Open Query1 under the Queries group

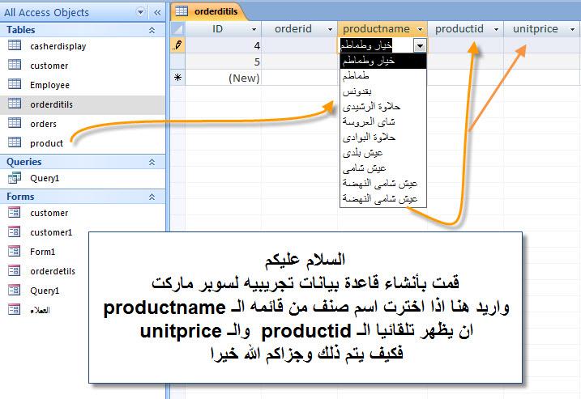(x=45, y=178)
